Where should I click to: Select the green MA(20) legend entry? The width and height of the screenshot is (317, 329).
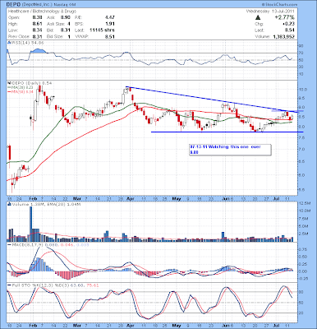tap(20, 87)
